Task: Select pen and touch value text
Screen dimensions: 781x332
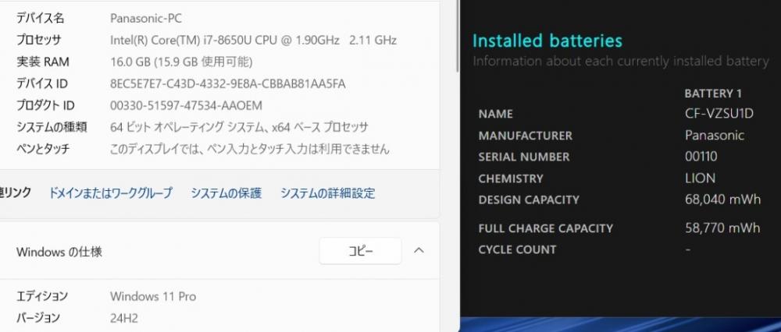Action: point(250,149)
